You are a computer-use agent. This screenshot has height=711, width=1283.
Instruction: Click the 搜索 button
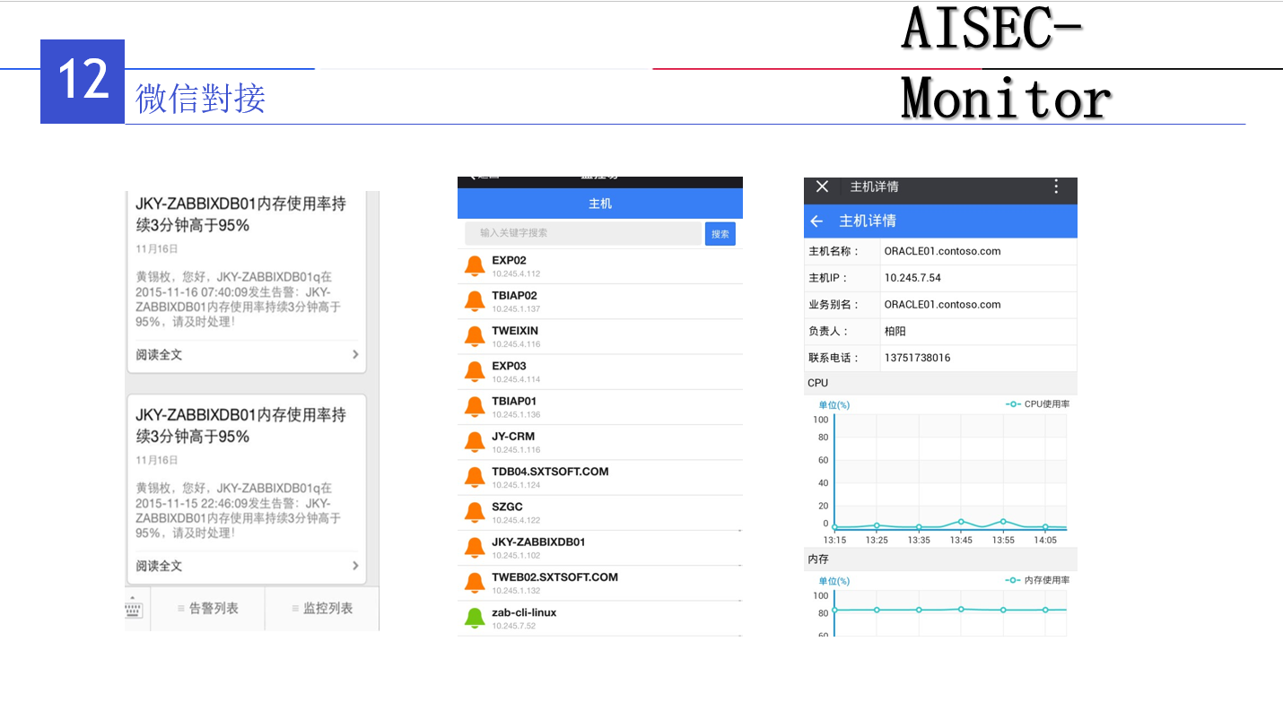pyautogui.click(x=720, y=233)
